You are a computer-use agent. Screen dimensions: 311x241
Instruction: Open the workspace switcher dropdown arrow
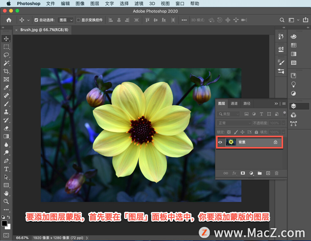[x=298, y=20]
